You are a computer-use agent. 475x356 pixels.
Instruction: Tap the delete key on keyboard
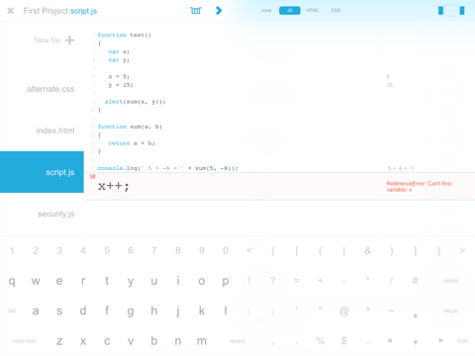pyautogui.click(x=450, y=281)
